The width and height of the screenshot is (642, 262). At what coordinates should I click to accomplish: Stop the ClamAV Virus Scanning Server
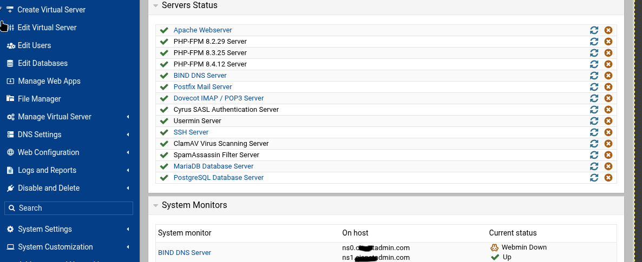pos(608,144)
